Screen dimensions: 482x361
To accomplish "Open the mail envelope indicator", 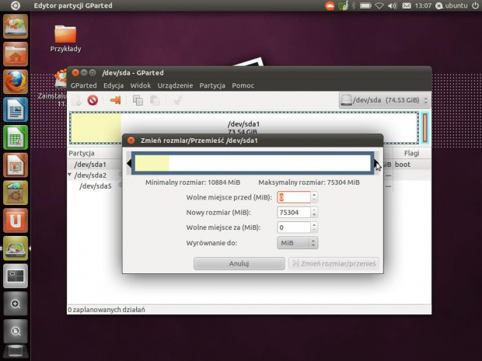I will 407,5.
